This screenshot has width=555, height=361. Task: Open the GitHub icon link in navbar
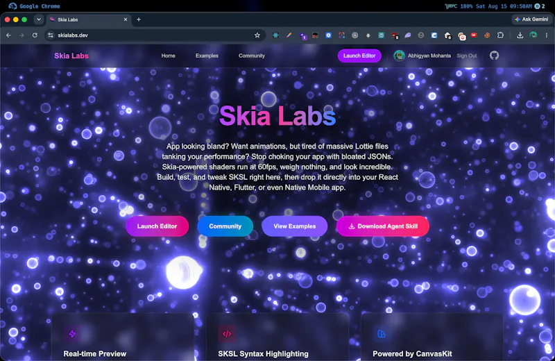(x=494, y=56)
